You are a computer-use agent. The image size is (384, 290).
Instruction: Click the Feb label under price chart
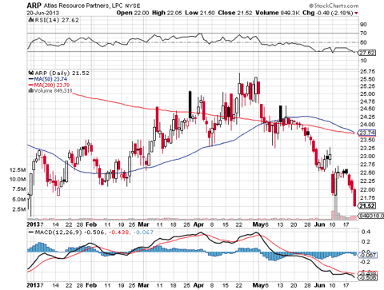pos(91,224)
